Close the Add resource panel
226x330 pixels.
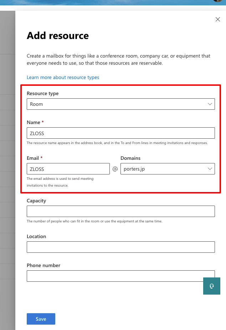[217, 19]
